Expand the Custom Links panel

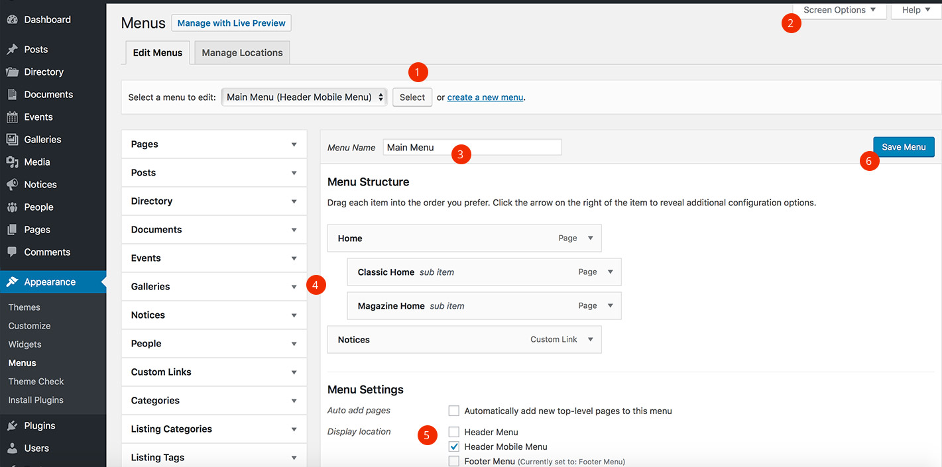click(294, 372)
